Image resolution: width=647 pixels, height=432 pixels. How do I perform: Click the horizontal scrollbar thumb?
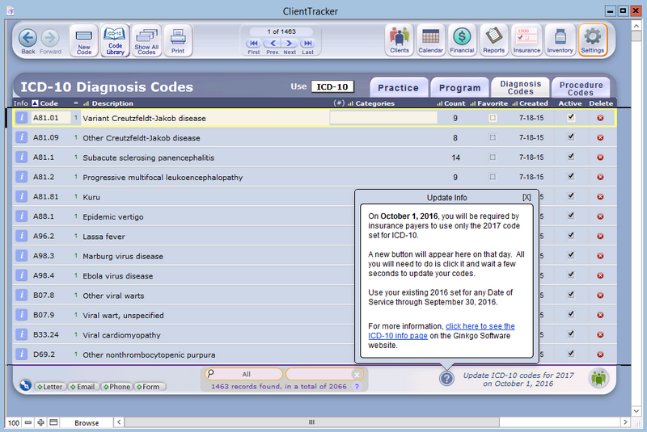[312, 422]
